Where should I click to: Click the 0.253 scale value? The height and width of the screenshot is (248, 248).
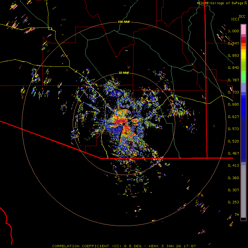233,202
